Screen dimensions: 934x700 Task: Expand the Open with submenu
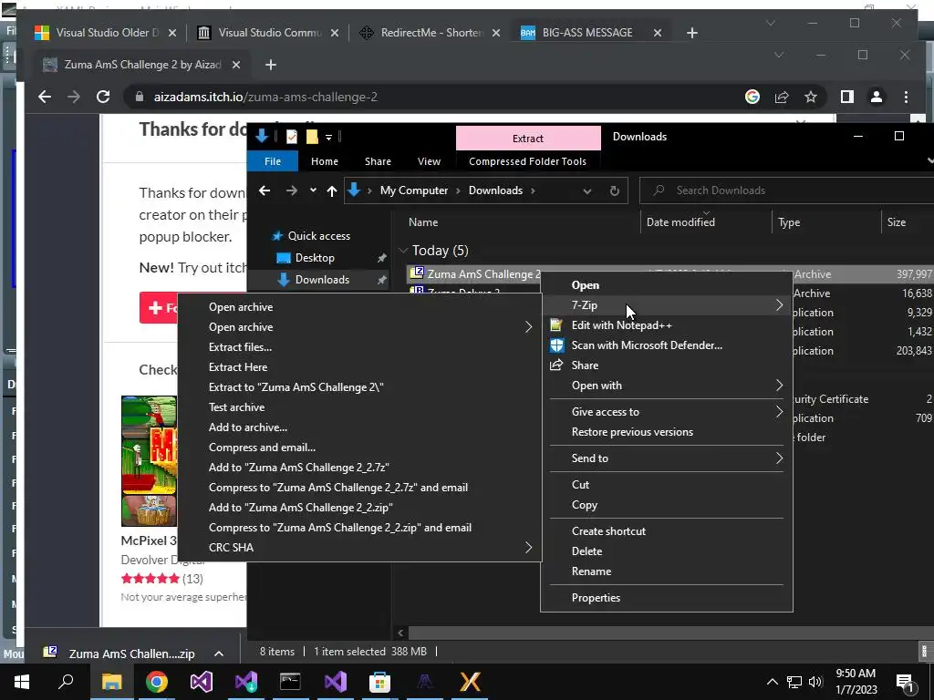[x=667, y=386]
